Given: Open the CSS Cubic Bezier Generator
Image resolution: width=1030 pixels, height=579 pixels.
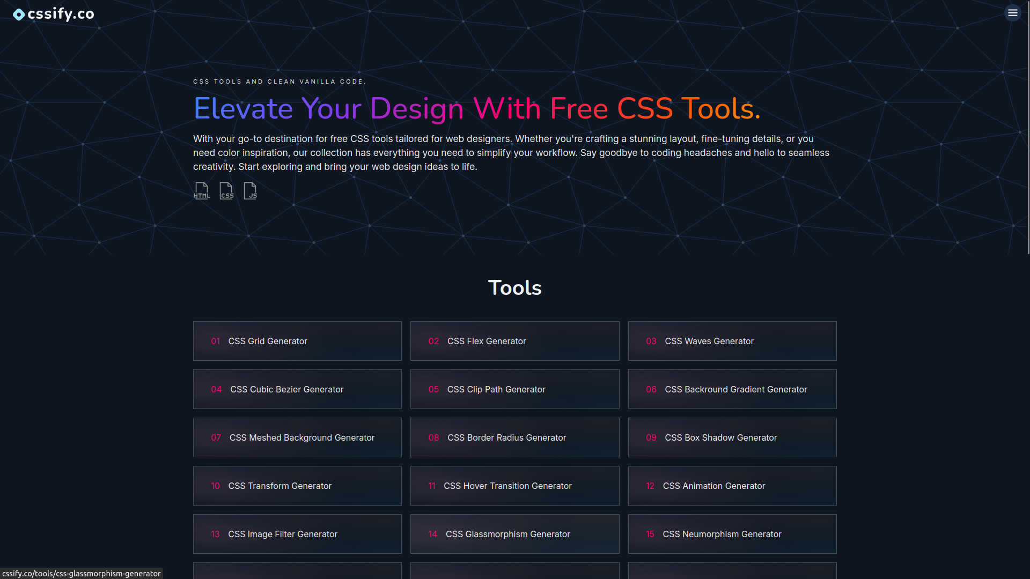Looking at the screenshot, I should click(x=297, y=389).
